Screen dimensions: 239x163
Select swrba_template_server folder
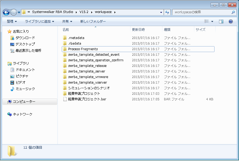[138, 71]
